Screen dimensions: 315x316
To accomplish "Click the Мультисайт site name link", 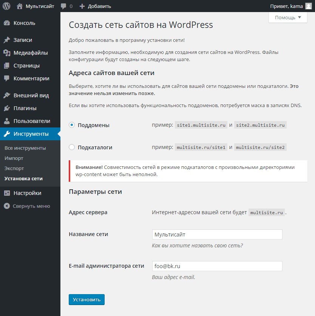I will [40, 6].
